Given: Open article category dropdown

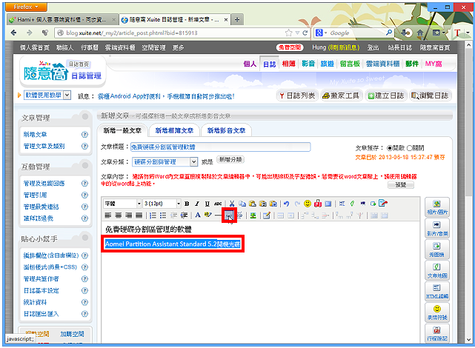Looking at the screenshot, I should pos(165,162).
